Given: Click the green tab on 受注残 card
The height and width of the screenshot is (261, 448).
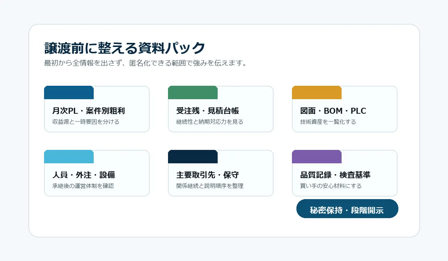Looking at the screenshot, I should click(193, 92).
